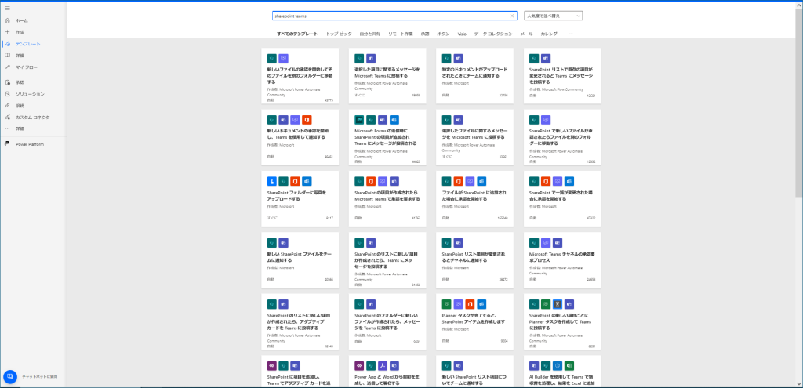The image size is (803, 388).
Task: Open template 'ファイルが SharePoint に追加された場合に承認を開始する'
Action: pos(474,198)
